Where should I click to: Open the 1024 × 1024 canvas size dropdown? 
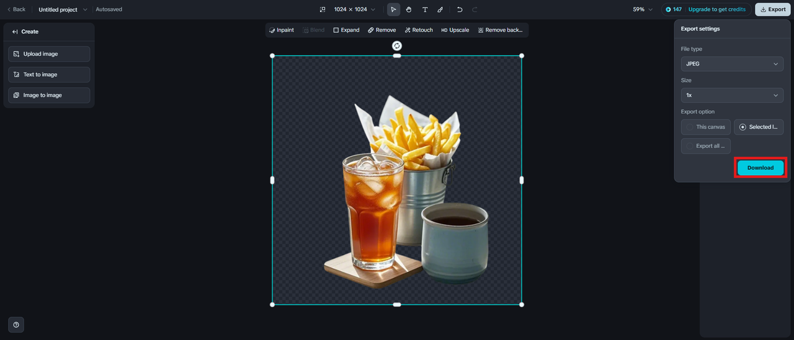354,9
